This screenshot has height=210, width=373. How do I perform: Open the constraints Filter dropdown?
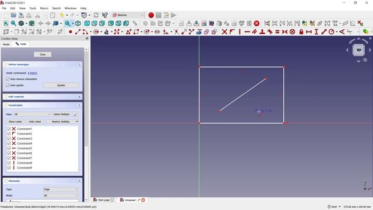click(x=32, y=114)
